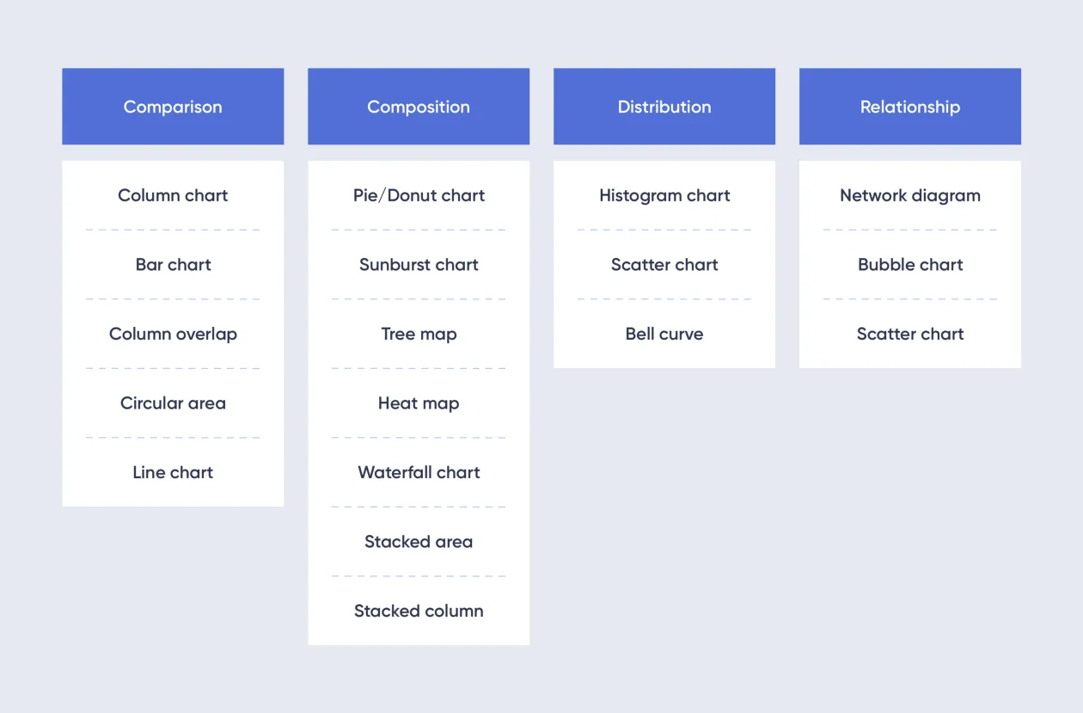
Task: Choose the Circular area option
Action: (x=173, y=403)
